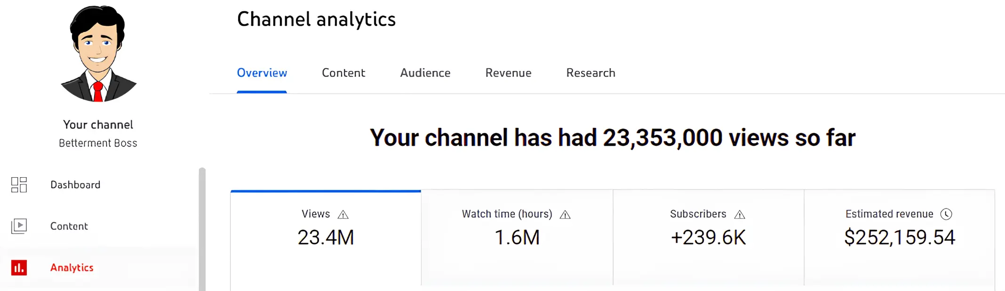The image size is (1005, 291).
Task: Switch to the Overview tab
Action: 262,73
